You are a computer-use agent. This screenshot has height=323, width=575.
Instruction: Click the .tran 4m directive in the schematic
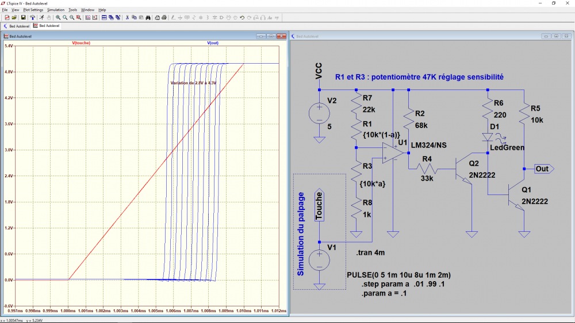pos(370,252)
